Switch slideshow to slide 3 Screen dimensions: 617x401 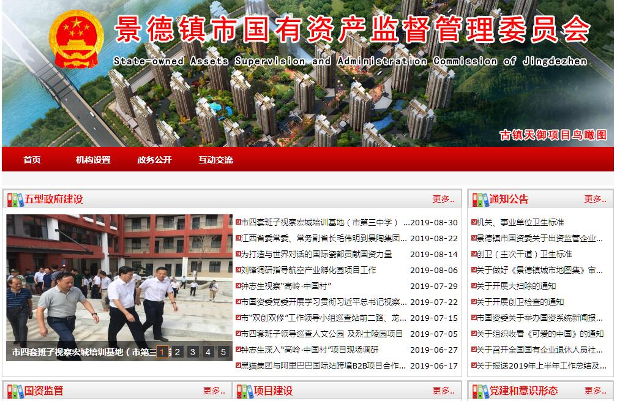tap(192, 352)
